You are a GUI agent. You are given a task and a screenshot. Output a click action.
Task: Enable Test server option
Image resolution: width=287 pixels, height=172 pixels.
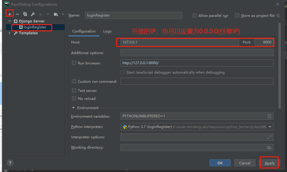(74, 90)
